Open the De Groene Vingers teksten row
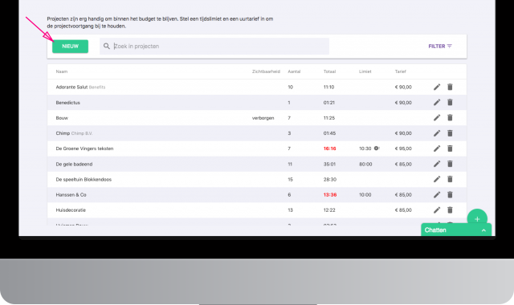The image size is (514, 305). point(257,148)
